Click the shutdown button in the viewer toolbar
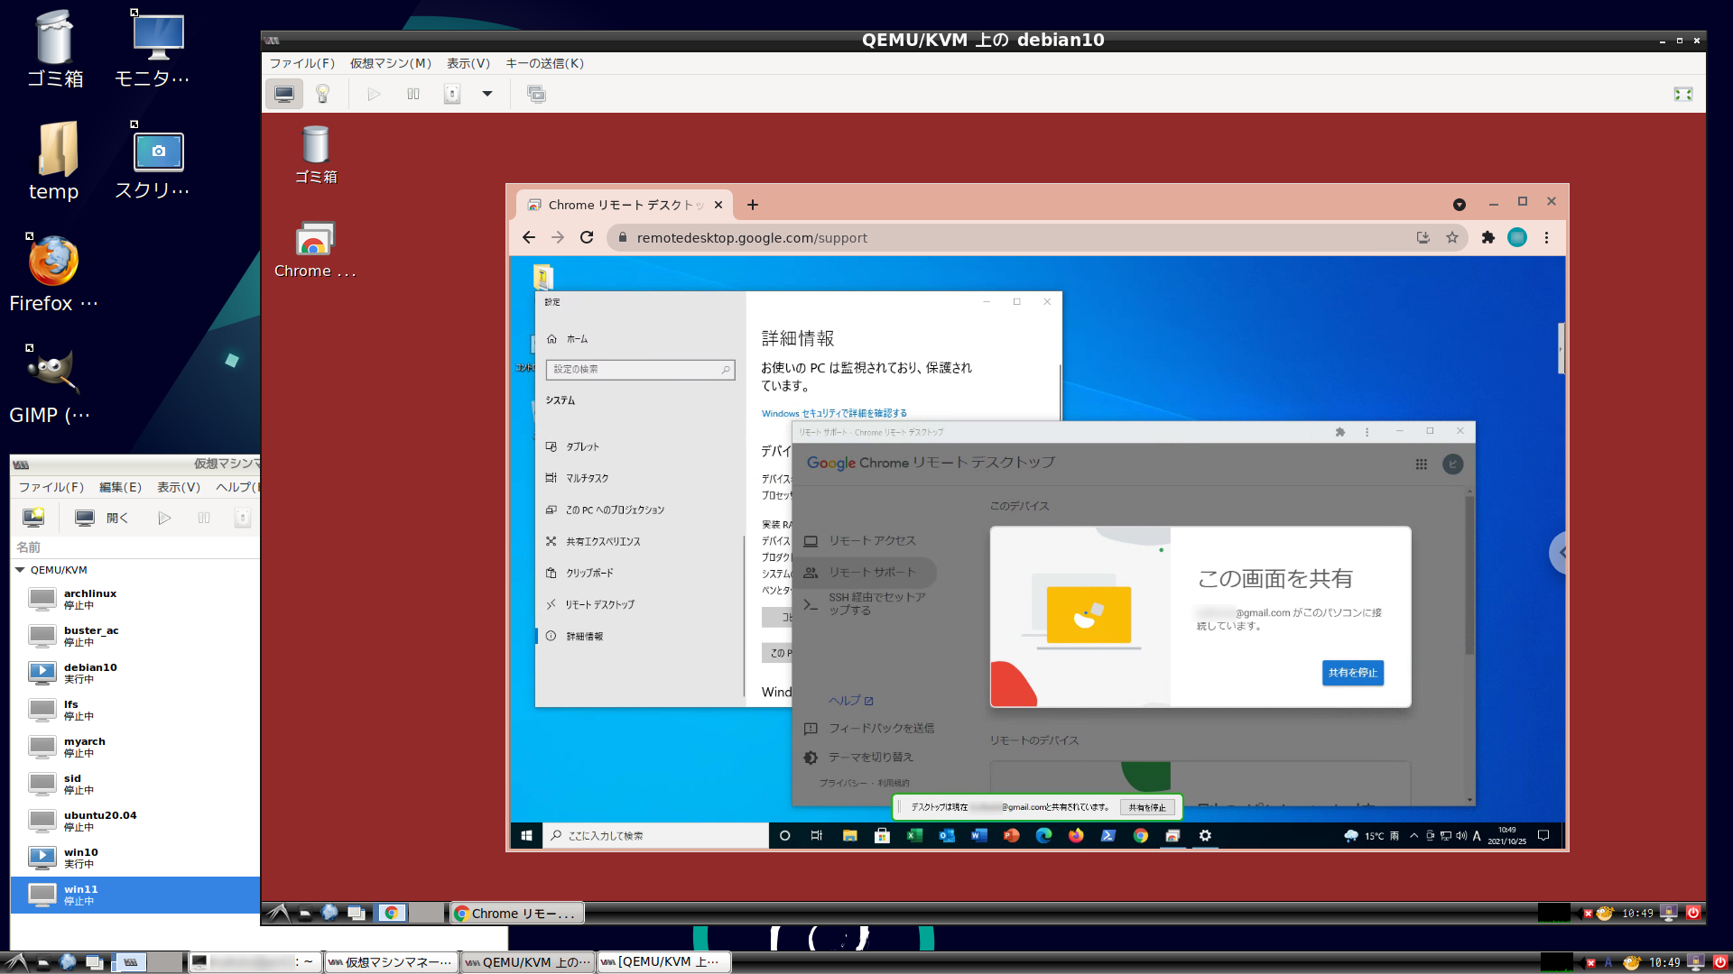Screen dimensions: 1733x974 pos(452,94)
